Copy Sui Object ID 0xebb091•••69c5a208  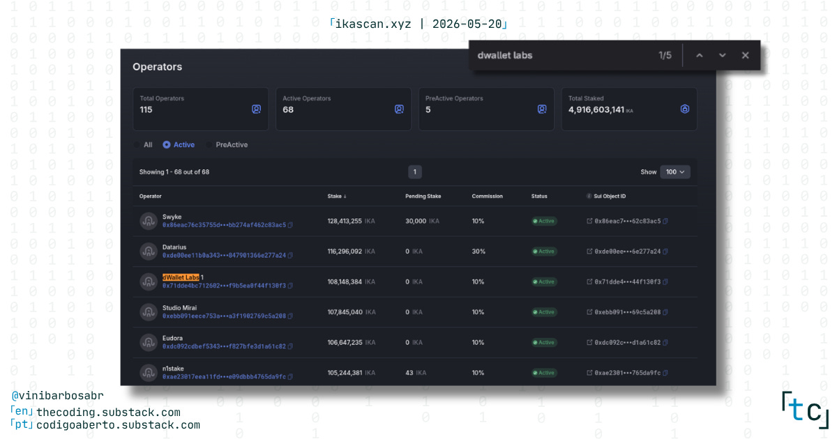coord(665,312)
